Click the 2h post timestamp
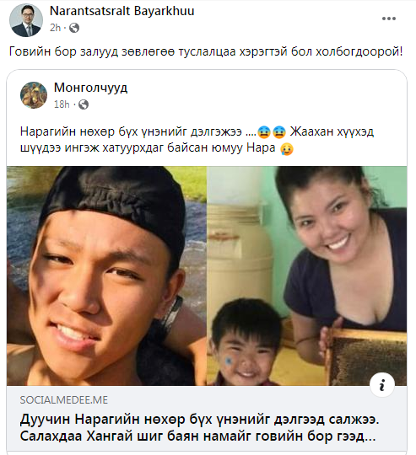The image size is (416, 455). point(55,28)
